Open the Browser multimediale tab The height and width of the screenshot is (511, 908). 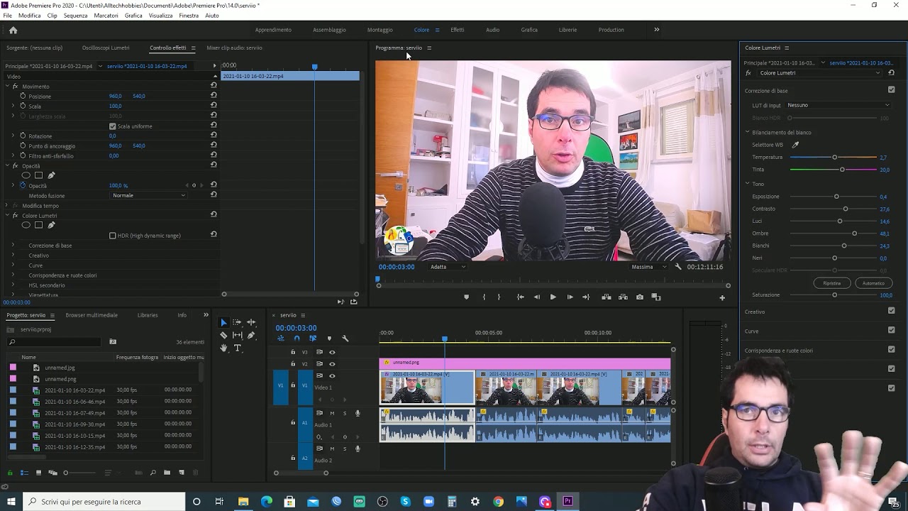coord(92,315)
